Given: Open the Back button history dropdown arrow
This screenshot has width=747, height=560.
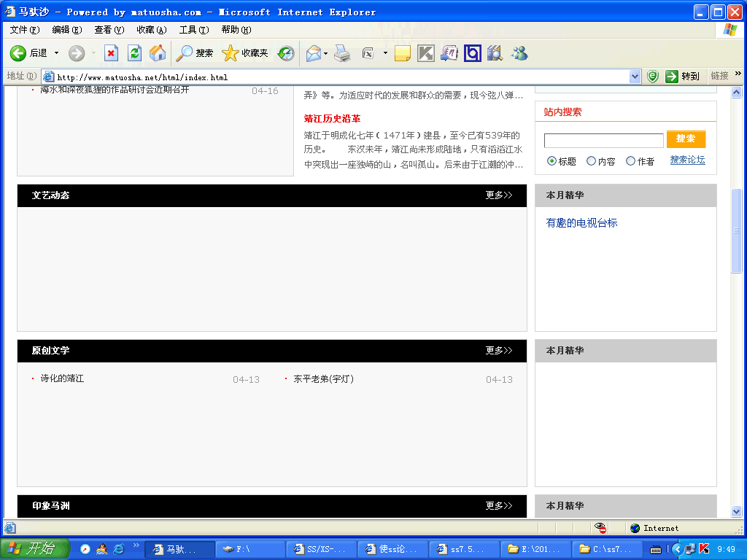Looking at the screenshot, I should (x=56, y=53).
